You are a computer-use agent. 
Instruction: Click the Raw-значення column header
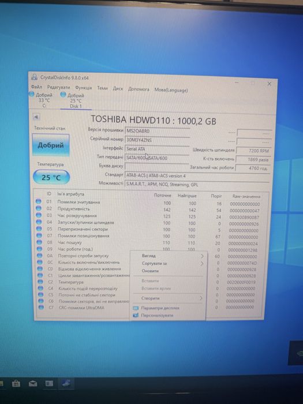click(246, 197)
